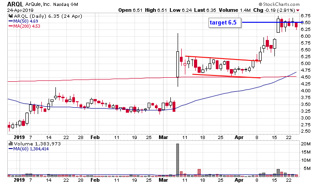Click the 3.25 price axis label
This screenshot has width=318, height=184.
point(306,111)
